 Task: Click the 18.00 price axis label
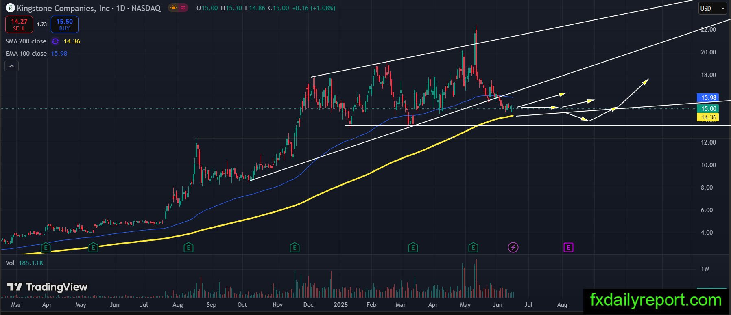pos(708,75)
